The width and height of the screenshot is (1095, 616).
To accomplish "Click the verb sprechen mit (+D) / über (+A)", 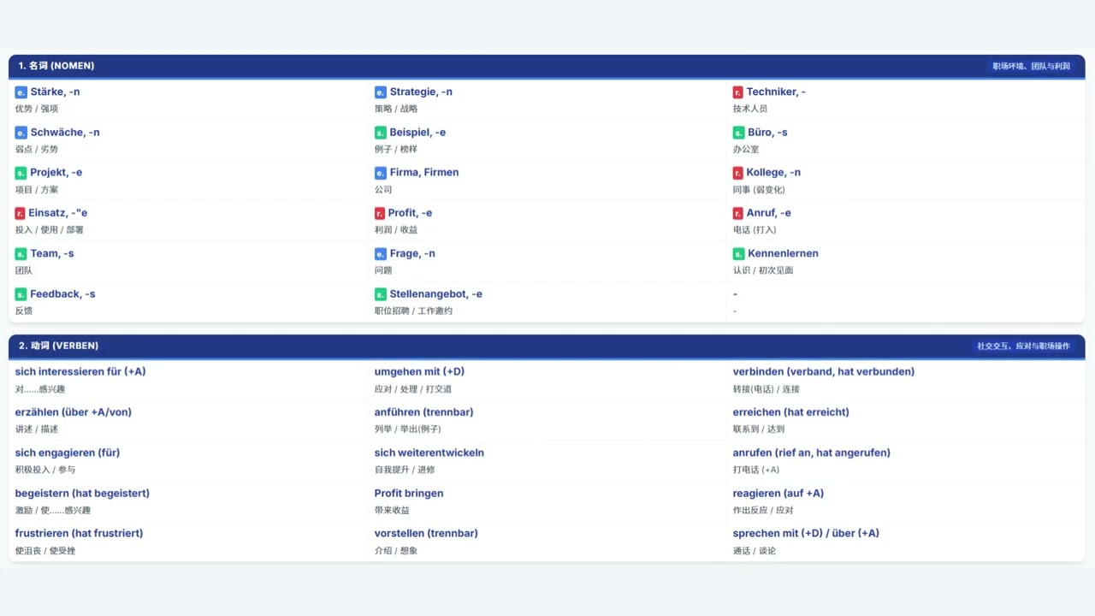I will (806, 534).
